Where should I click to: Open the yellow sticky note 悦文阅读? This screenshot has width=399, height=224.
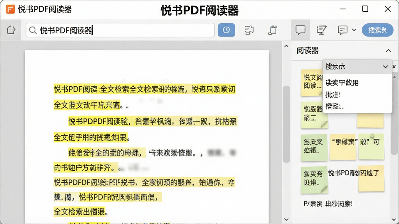312,82
